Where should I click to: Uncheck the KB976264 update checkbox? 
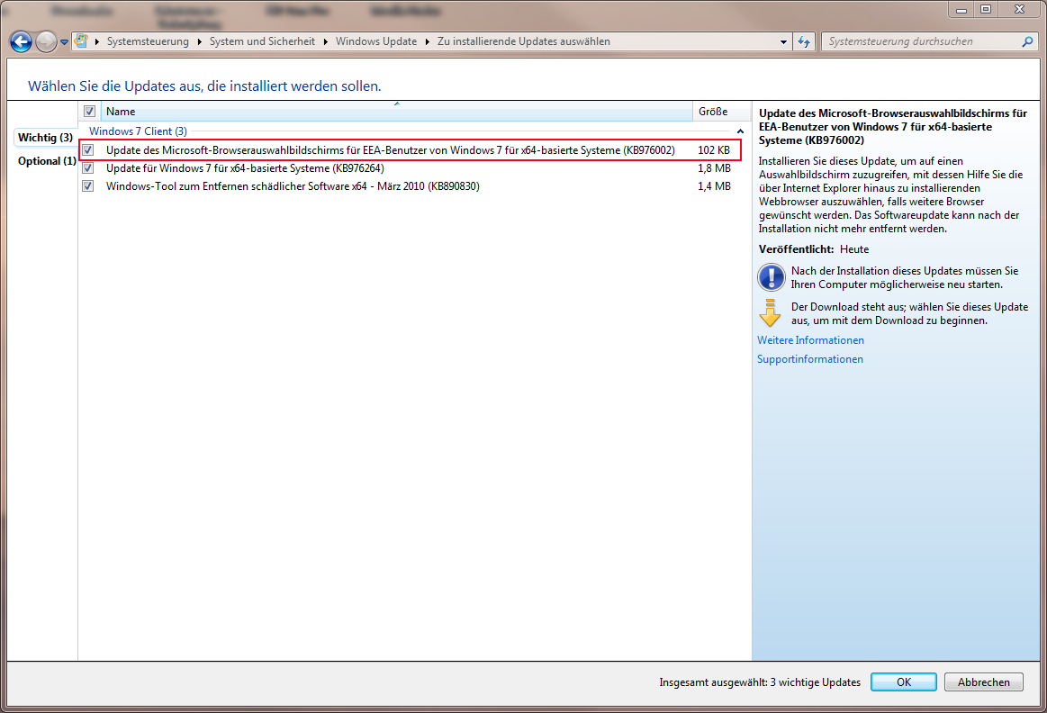pyautogui.click(x=88, y=168)
